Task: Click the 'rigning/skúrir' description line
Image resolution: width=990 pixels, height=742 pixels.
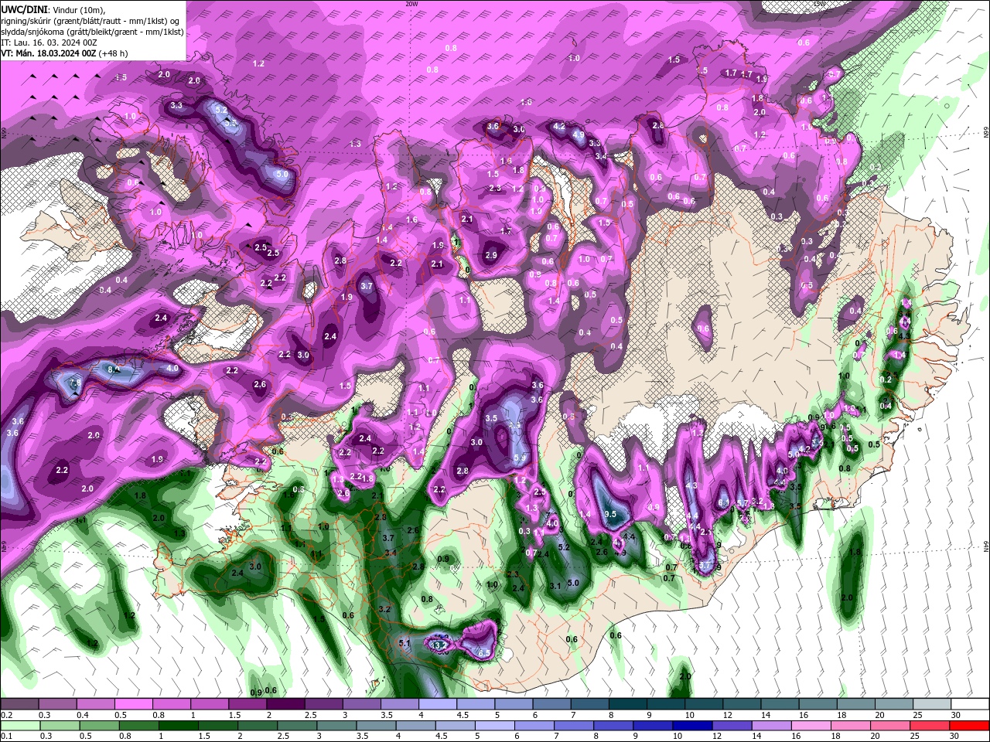Action: tap(90, 21)
